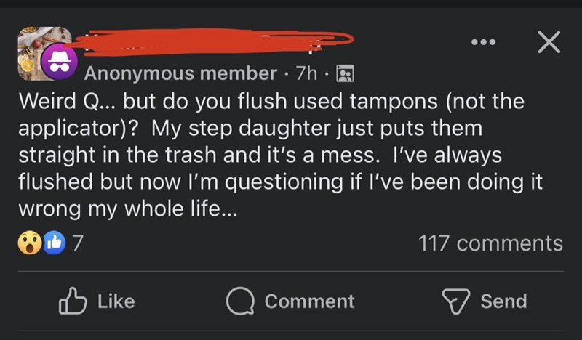The height and width of the screenshot is (340, 582).
Task: Dismiss the post with the X icon
Action: pyautogui.click(x=548, y=43)
